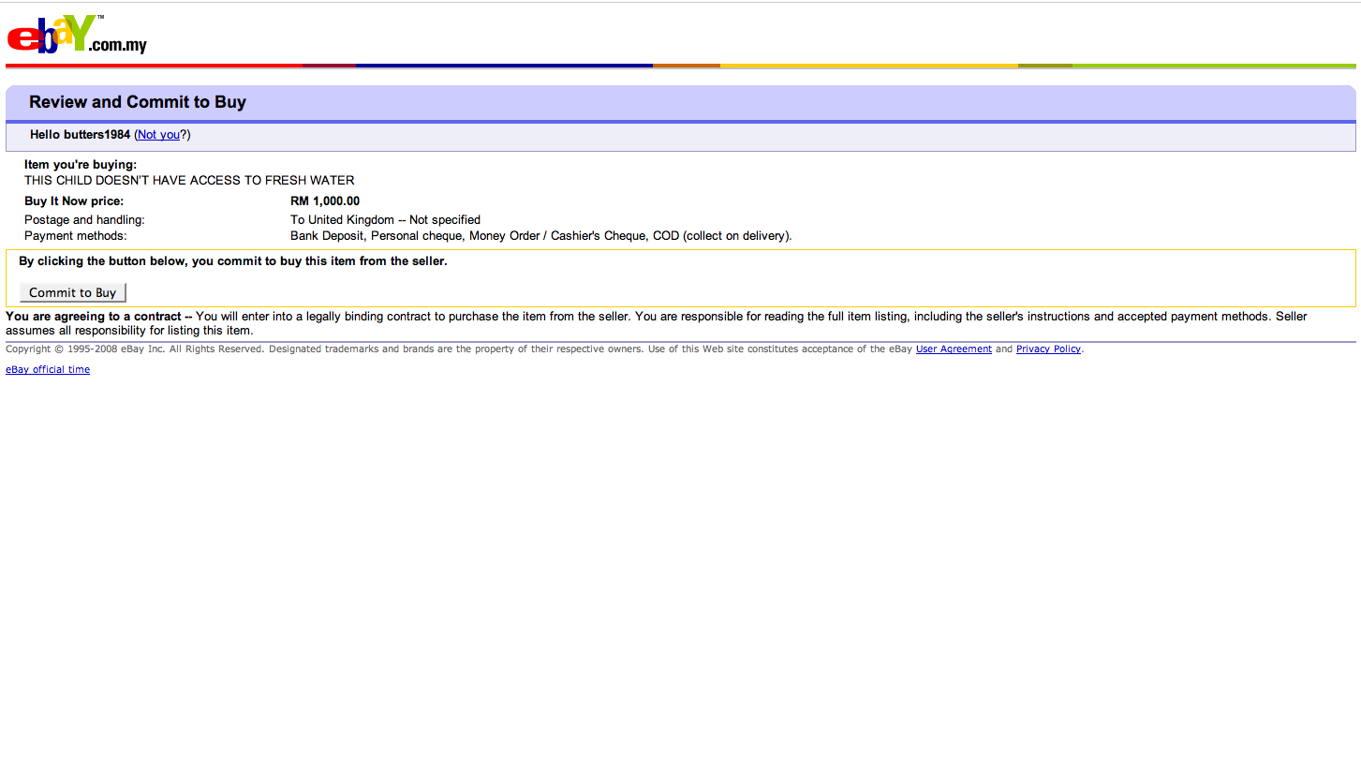Viewport: 1361px width, 772px height.
Task: Click payment methods list starting 'Bank Deposit'
Action: tap(541, 236)
